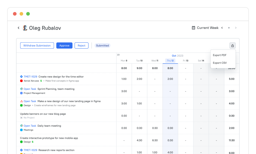Click Thursday 4:00 entry for Research new reports
Viewport: 256px width, 154px height.
click(170, 152)
